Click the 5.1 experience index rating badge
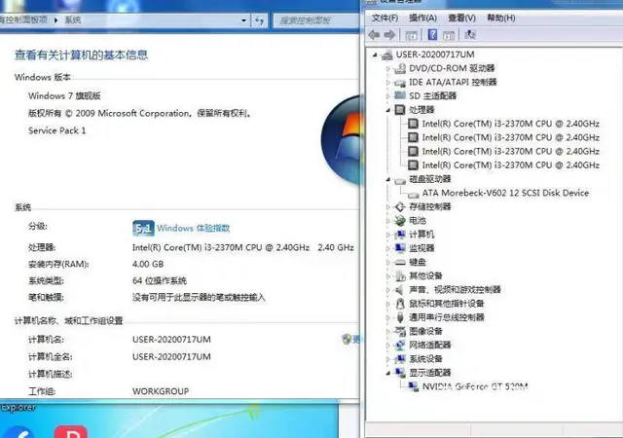 [143, 228]
